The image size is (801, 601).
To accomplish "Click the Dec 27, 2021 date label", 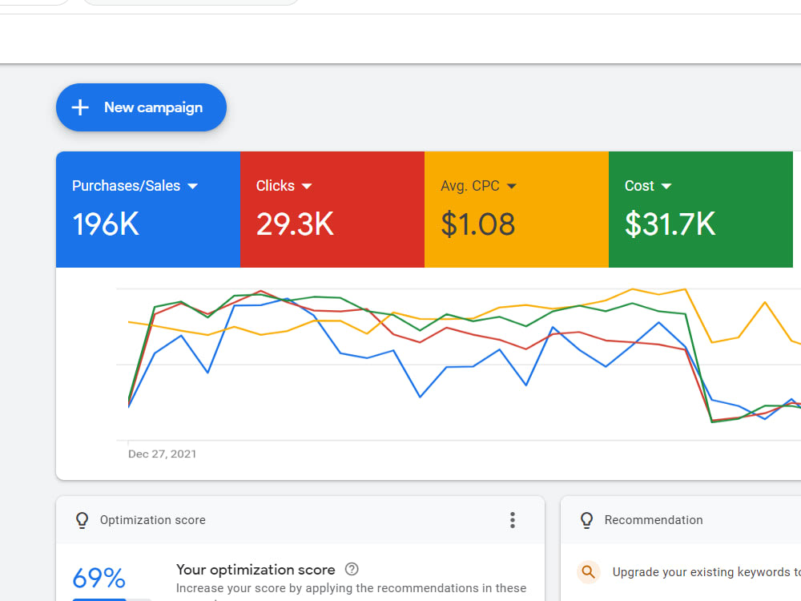I will click(162, 454).
